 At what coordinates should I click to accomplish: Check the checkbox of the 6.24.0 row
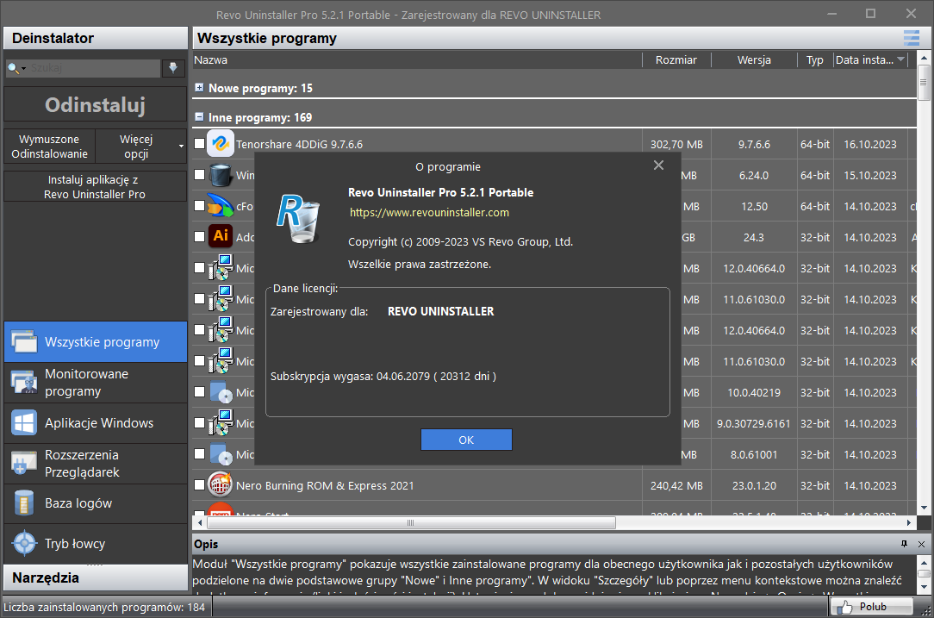click(x=200, y=175)
